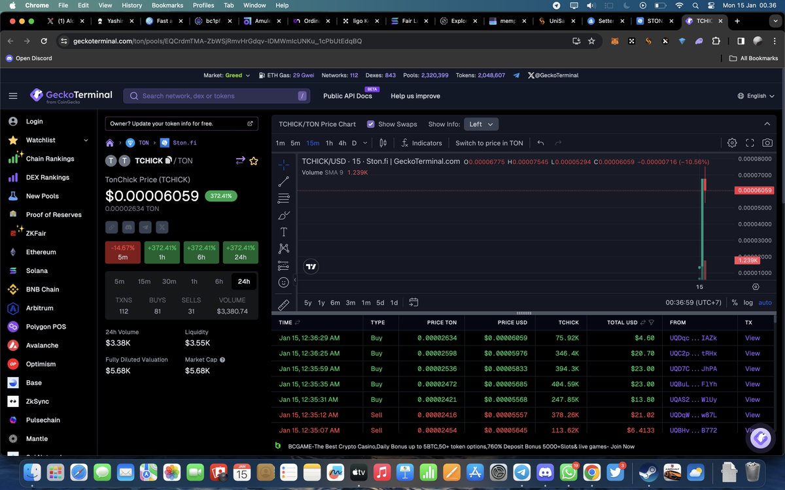Take a chart snapshot with camera icon
Screen dimensions: 785x490
[x=767, y=143]
